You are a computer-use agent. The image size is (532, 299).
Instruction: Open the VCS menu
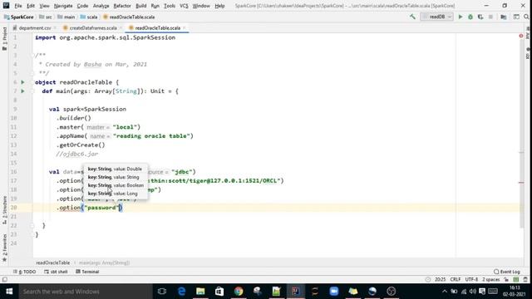coord(184,6)
